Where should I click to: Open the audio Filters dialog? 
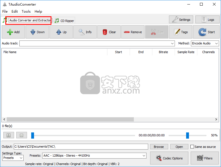(x=205, y=158)
